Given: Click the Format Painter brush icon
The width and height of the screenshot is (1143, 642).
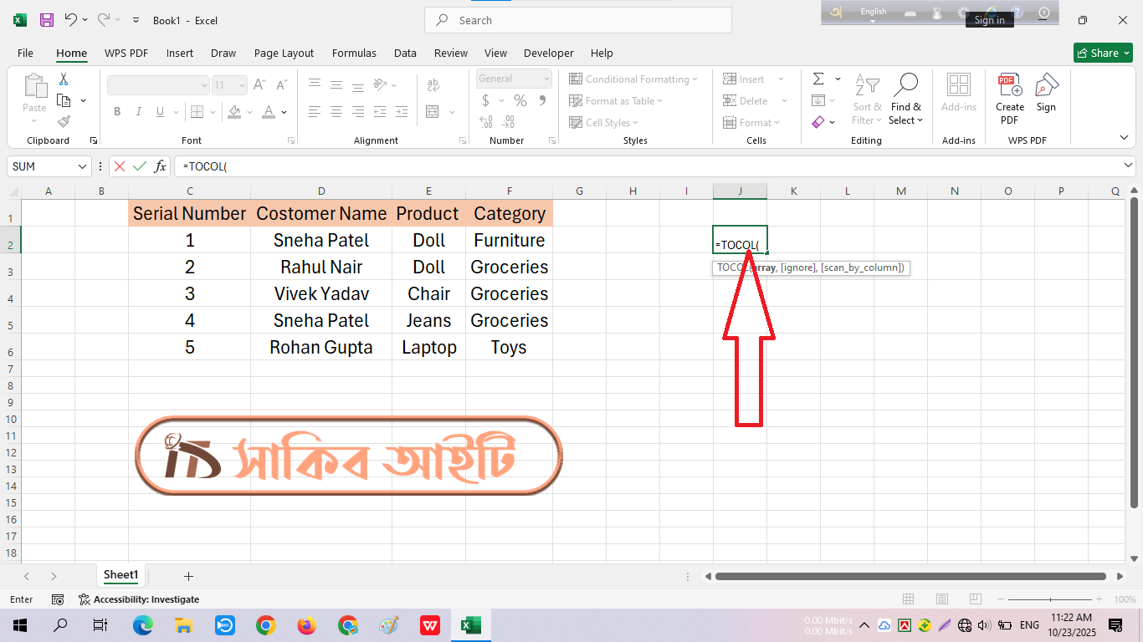Looking at the screenshot, I should 64,121.
